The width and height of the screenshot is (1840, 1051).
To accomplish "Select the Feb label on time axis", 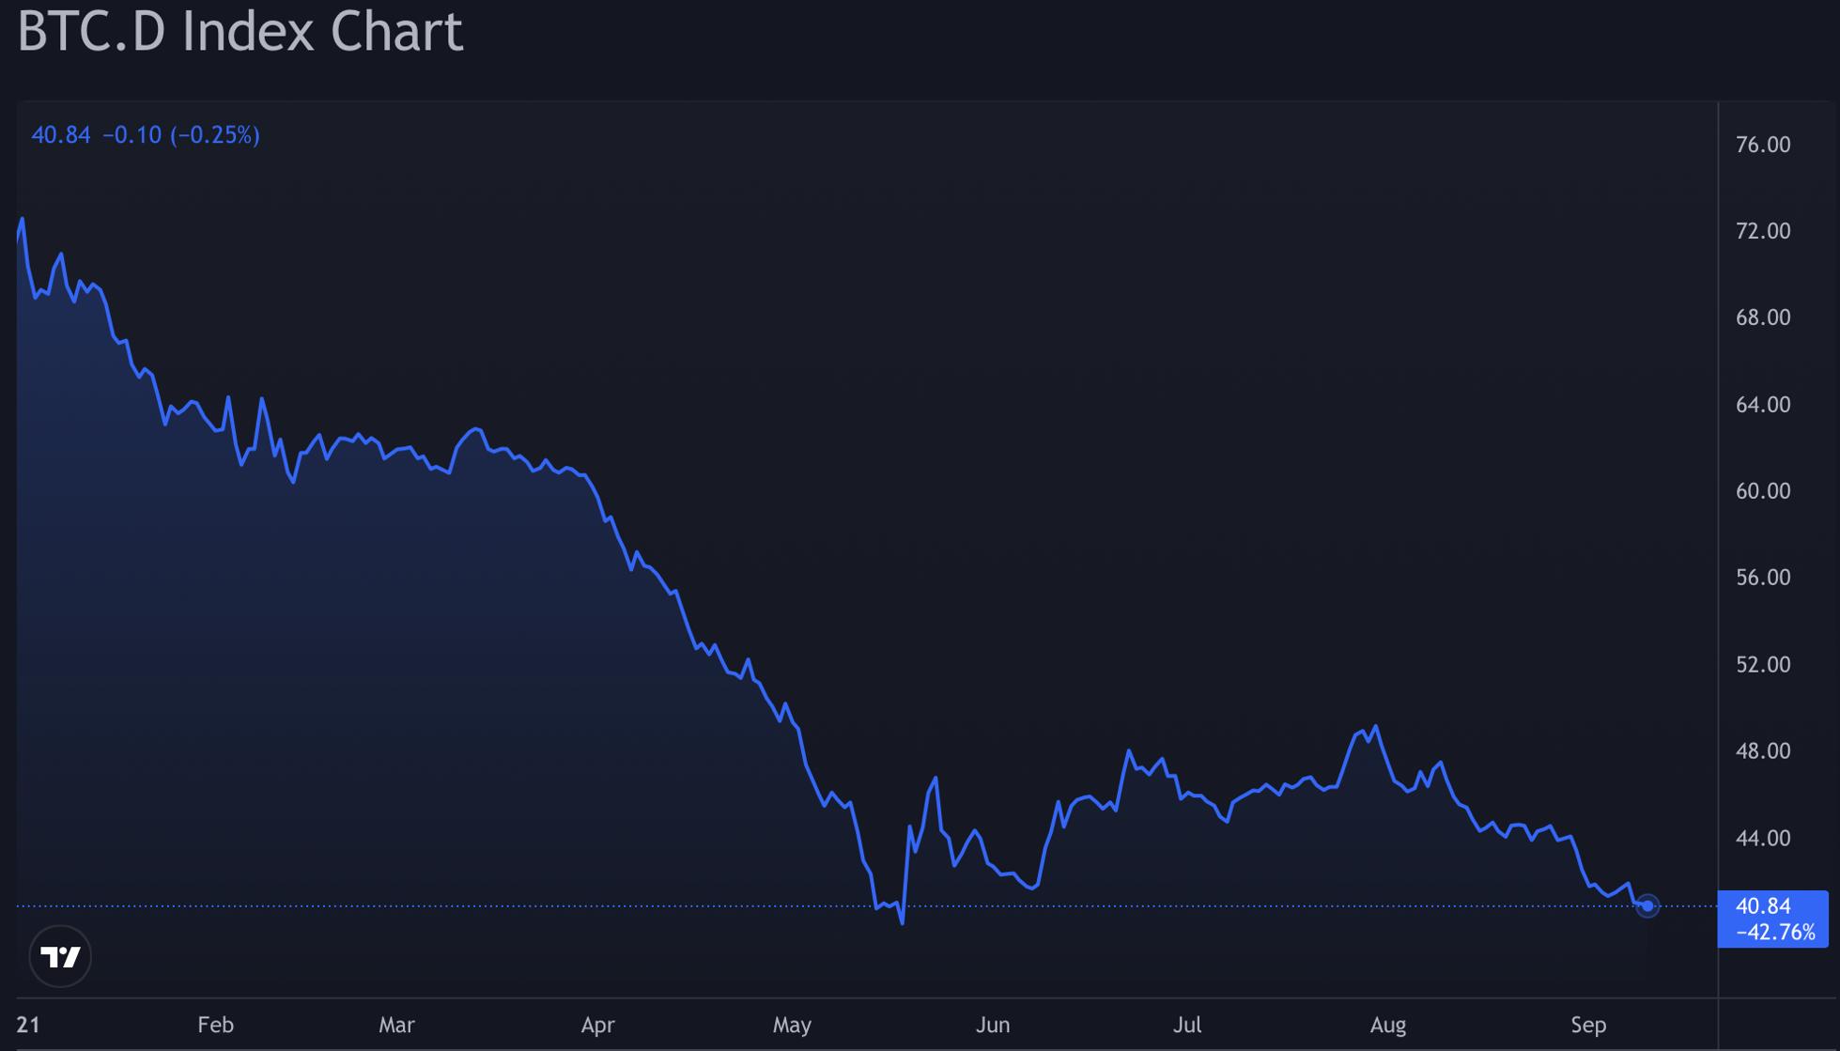I will (x=215, y=1025).
